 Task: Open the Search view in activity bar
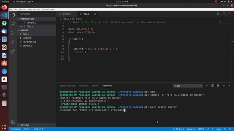[x=13, y=24]
